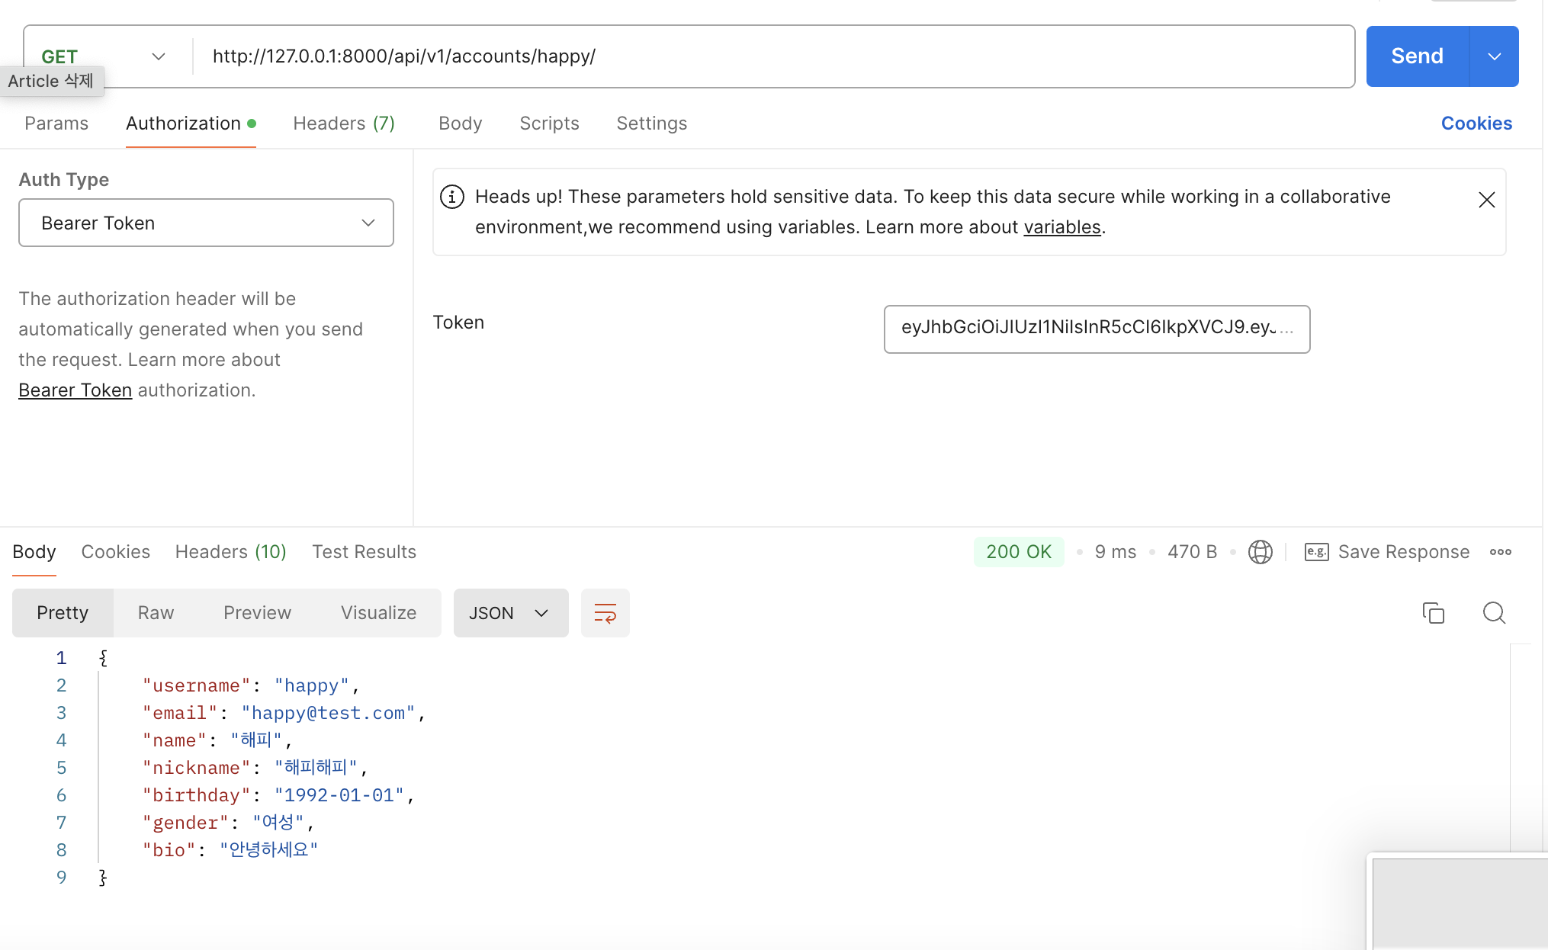
Task: Open the JSON format dropdown
Action: click(510, 613)
